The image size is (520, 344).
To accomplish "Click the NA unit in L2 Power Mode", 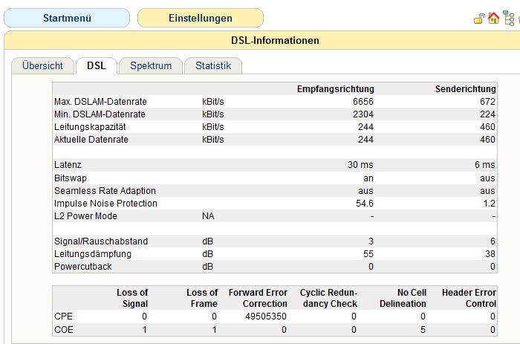I will 208,216.
